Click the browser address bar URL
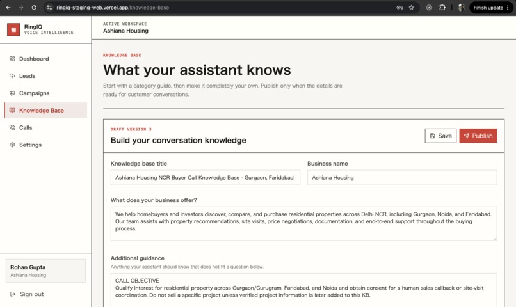 point(113,8)
